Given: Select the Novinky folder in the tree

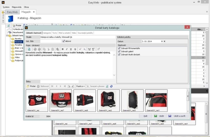Looking at the screenshot, I should 18,39.
